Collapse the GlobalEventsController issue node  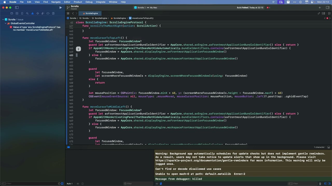(x=5, y=23)
